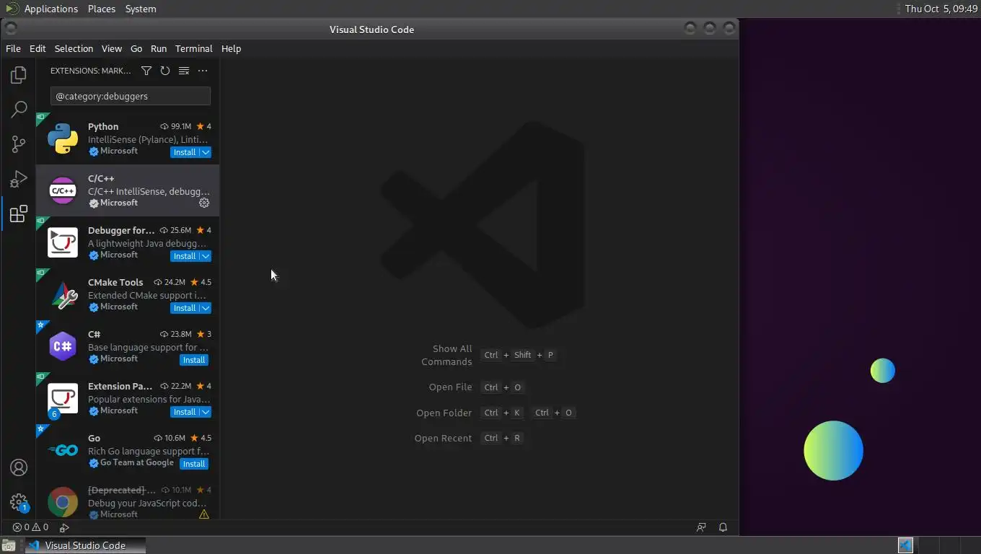The image size is (981, 554).
Task: Open the Manage gear in activity bar
Action: (19, 502)
